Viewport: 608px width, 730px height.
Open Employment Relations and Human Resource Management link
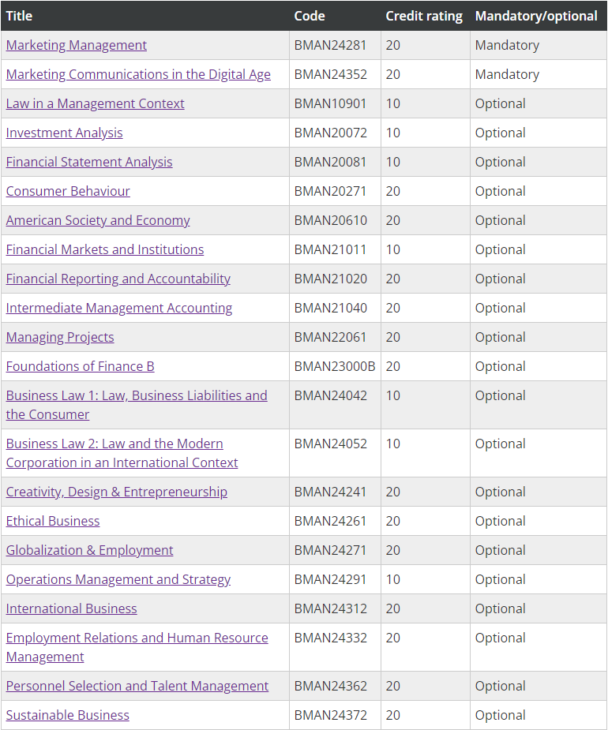(x=137, y=648)
